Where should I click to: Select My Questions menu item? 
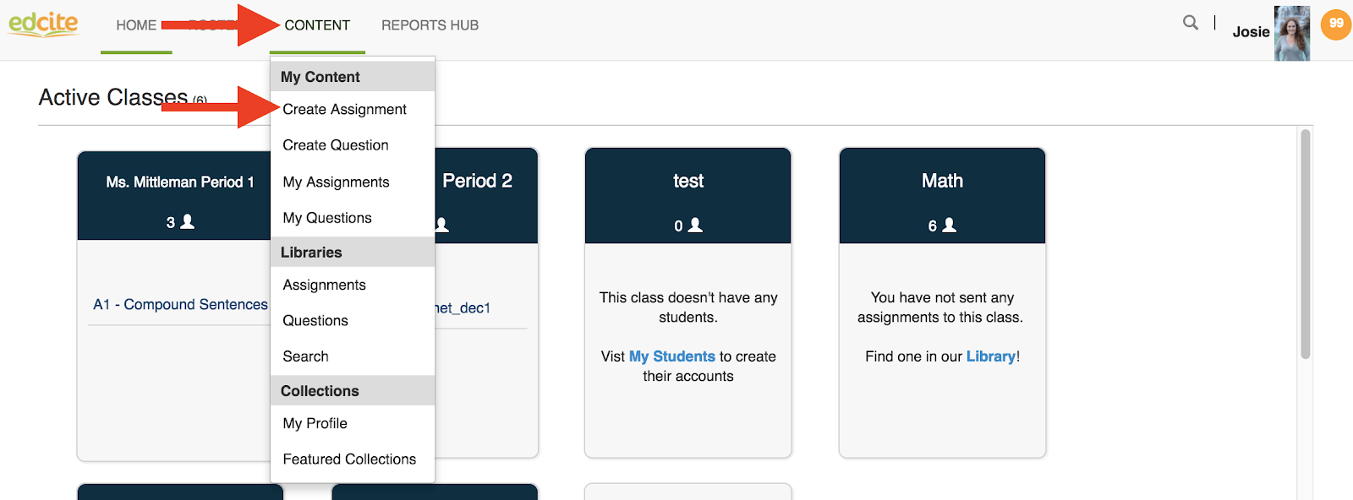(327, 218)
